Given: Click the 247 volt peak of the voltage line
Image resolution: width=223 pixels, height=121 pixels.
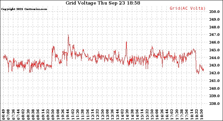Looking at the screenshot, I should (68, 35).
